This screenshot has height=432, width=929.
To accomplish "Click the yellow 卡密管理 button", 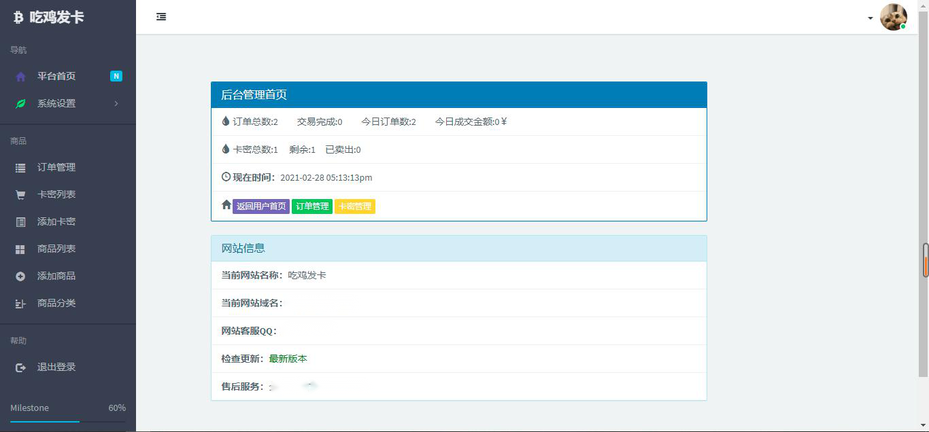I will 355,206.
